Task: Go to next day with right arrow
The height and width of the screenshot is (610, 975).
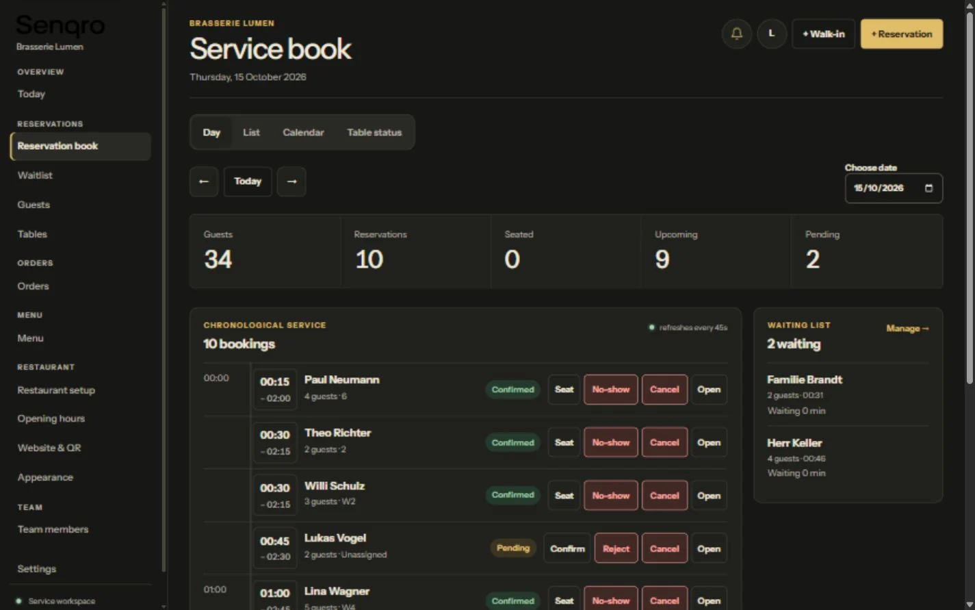Action: tap(291, 181)
